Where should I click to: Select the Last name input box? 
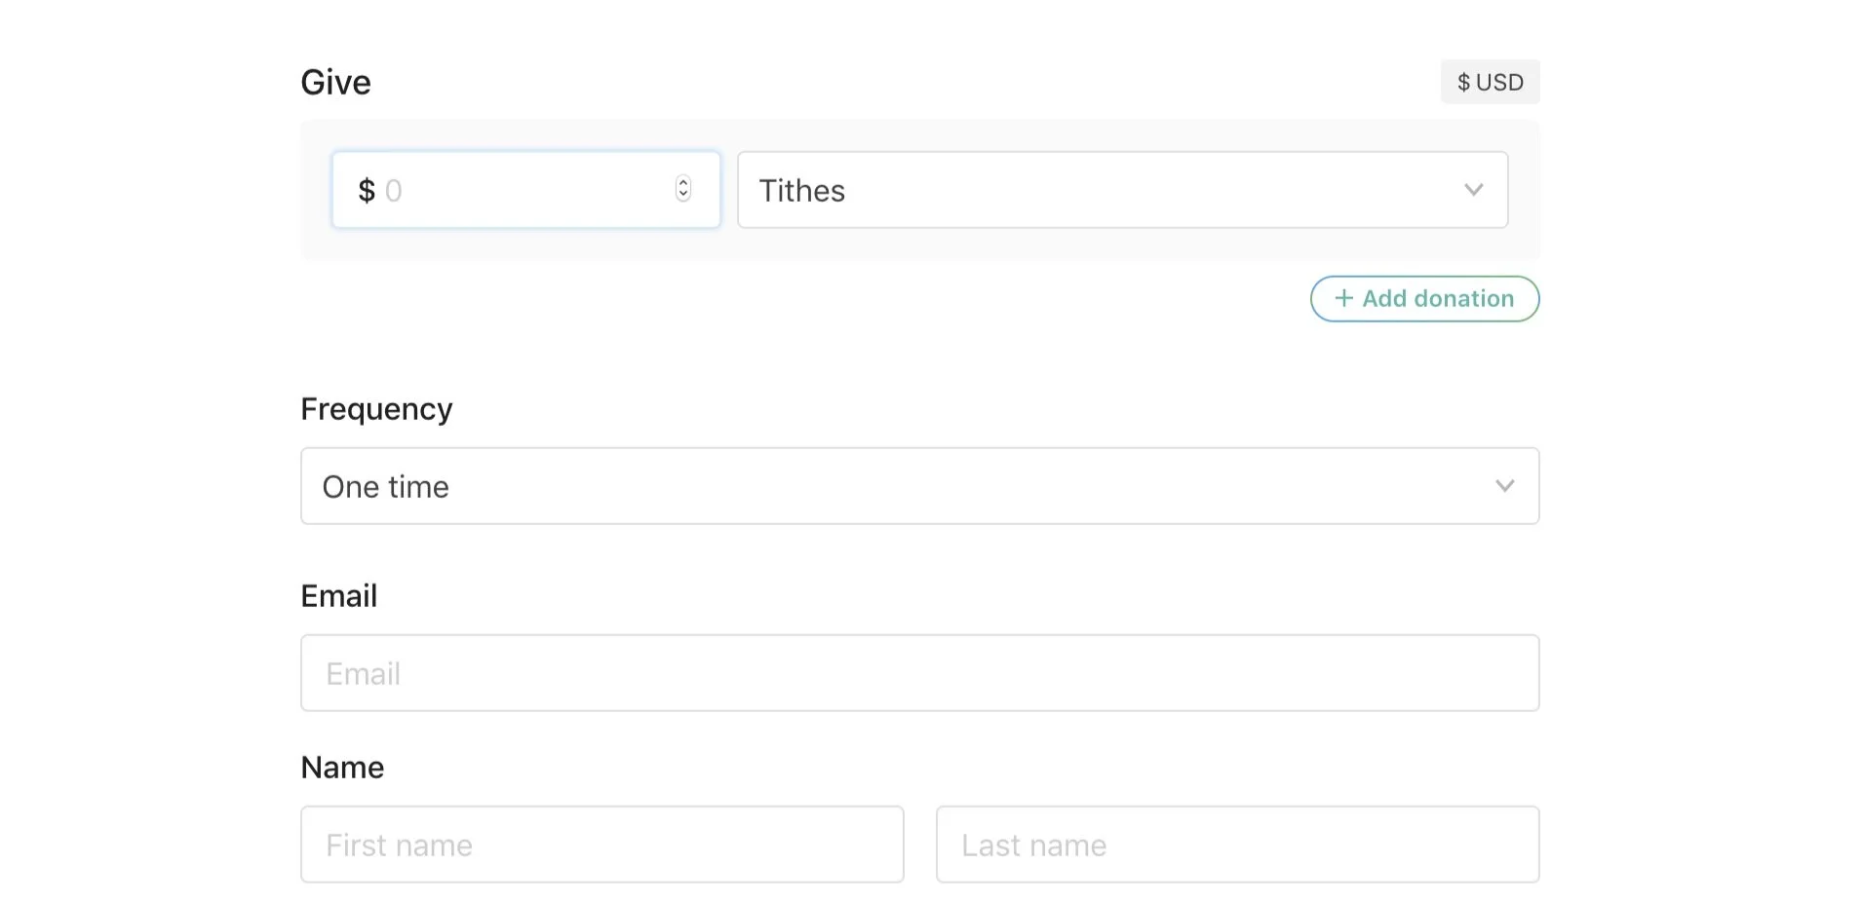click(x=1236, y=845)
